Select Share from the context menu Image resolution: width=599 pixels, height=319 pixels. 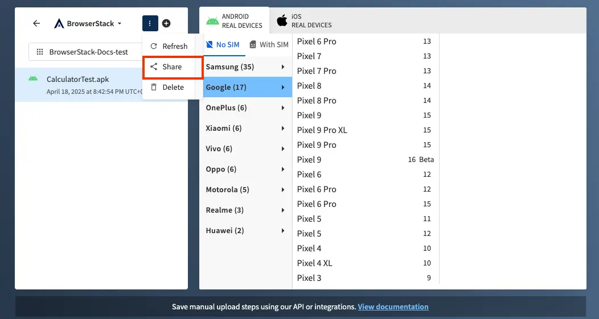172,67
